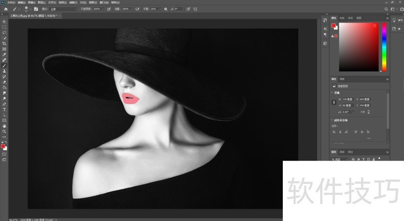Choose the Horizontal Type tool
Image resolution: width=404 pixels, height=221 pixels.
pyautogui.click(x=5, y=109)
